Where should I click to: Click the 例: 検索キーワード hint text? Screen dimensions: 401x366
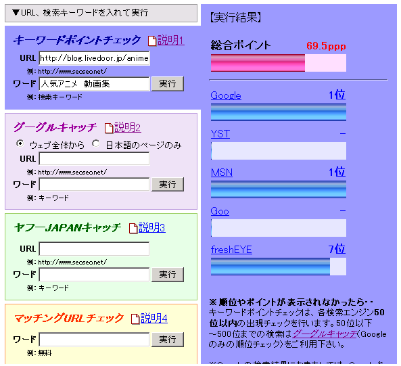click(x=55, y=97)
